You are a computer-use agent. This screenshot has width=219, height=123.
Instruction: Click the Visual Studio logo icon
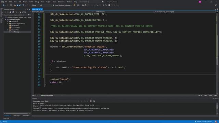click(x=2, y=2)
